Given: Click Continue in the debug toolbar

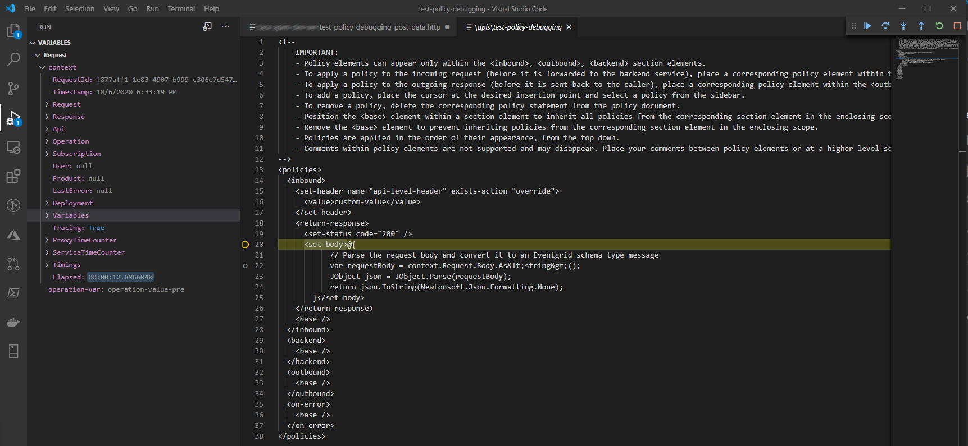Looking at the screenshot, I should (867, 26).
